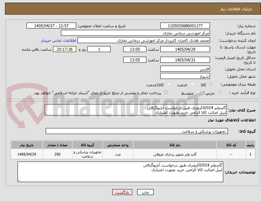261x201 pixels.
Task: Toggle the Islamic treasury payment checkbox
Action: click(x=166, y=92)
